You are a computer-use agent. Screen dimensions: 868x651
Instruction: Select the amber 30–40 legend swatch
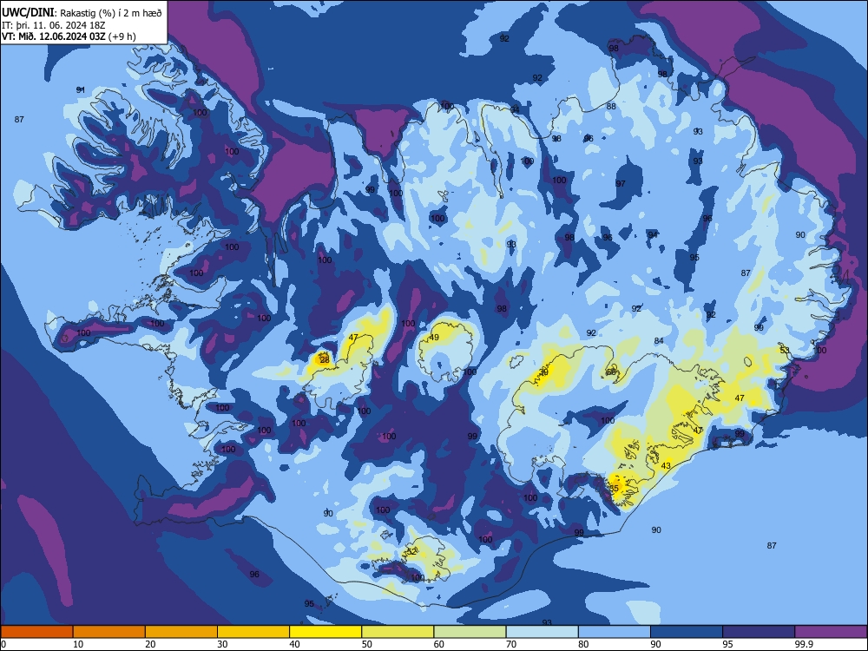click(253, 632)
